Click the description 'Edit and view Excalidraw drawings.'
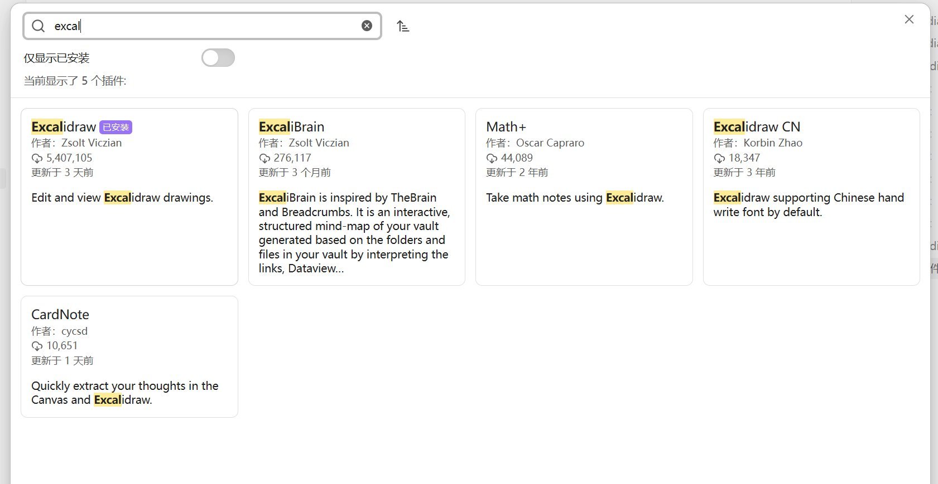 pos(122,198)
